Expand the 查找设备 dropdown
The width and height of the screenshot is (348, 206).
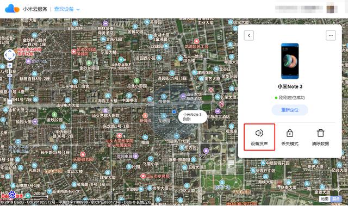click(67, 9)
